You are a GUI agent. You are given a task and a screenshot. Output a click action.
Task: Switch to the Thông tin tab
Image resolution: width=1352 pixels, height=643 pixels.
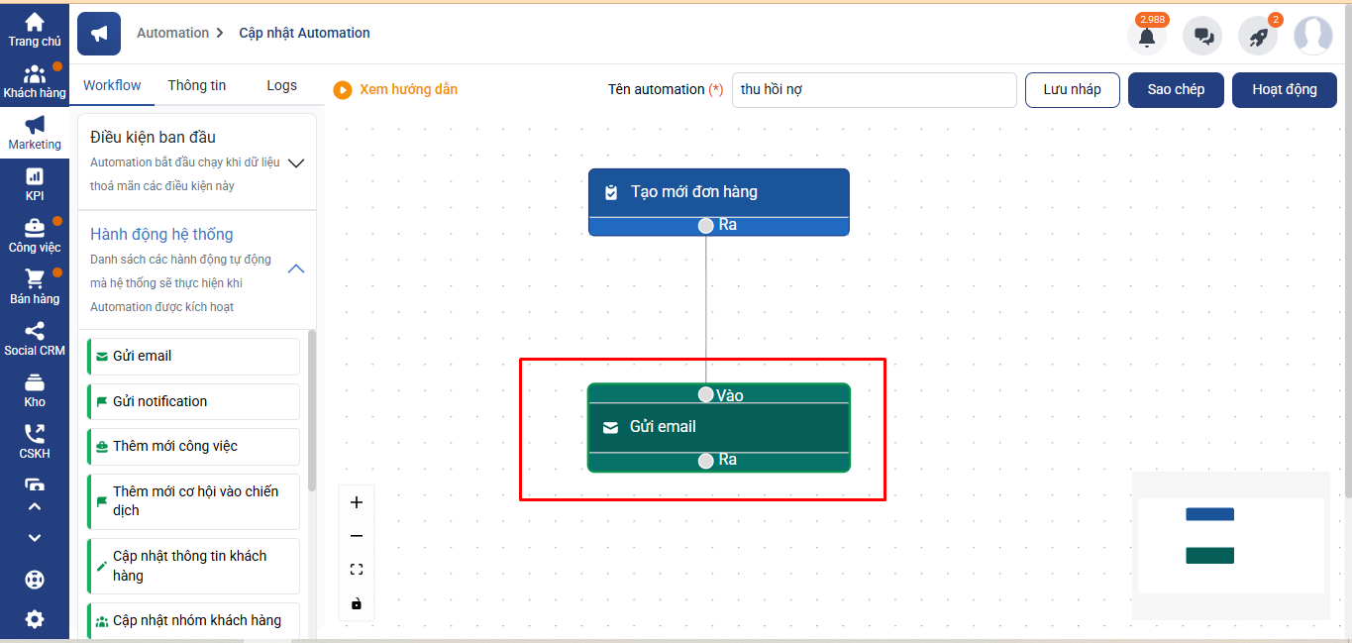pos(197,86)
